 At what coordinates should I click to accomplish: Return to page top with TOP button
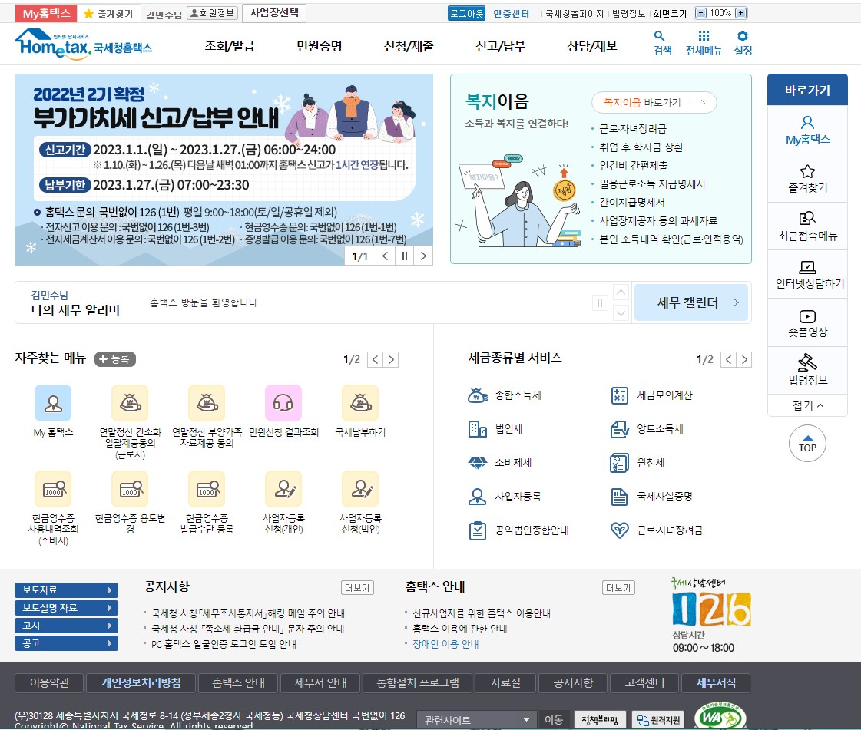tap(807, 444)
